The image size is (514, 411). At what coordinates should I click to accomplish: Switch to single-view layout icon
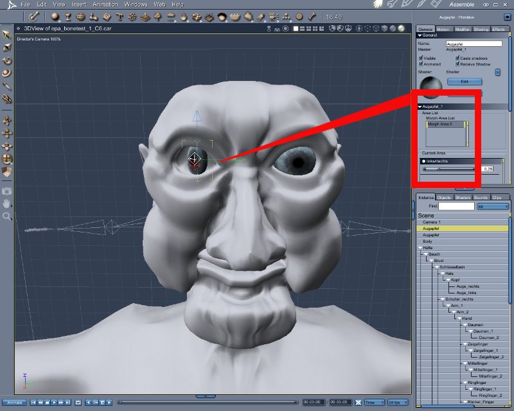[296, 29]
